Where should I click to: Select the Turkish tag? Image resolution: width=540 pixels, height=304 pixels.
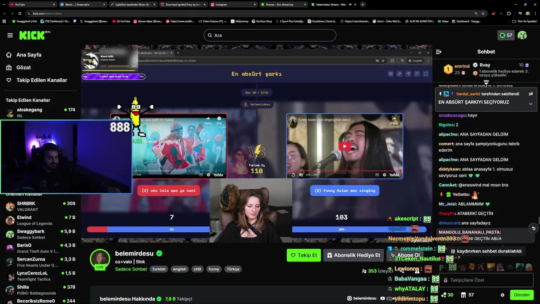[159, 269]
